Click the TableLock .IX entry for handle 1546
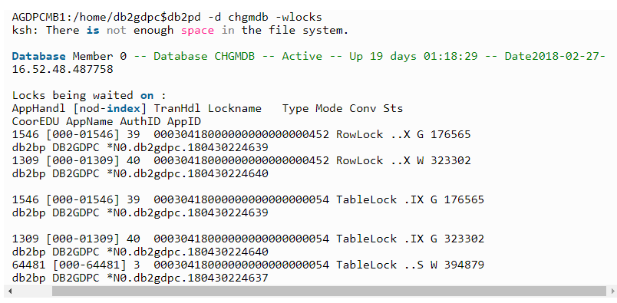The image size is (617, 303). point(248,200)
